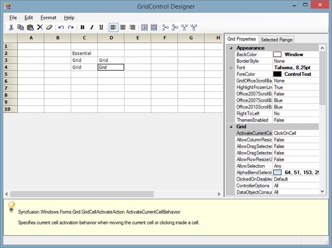Image resolution: width=332 pixels, height=248 pixels.
Task: Center-align the cell text
Action: pos(123,27)
